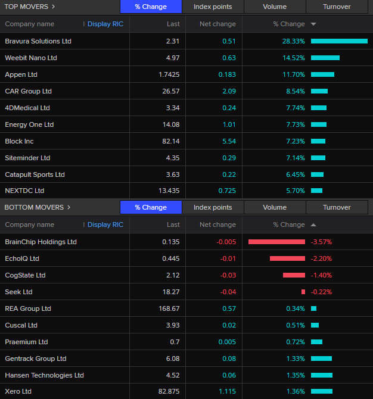The height and width of the screenshot is (399, 373).
Task: Click Weebit Nano green percentage bar
Action: point(325,58)
